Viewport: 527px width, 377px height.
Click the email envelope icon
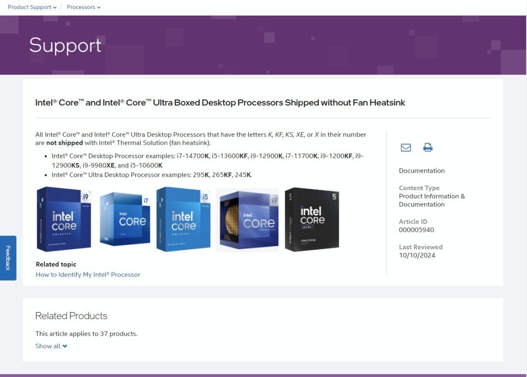[406, 147]
